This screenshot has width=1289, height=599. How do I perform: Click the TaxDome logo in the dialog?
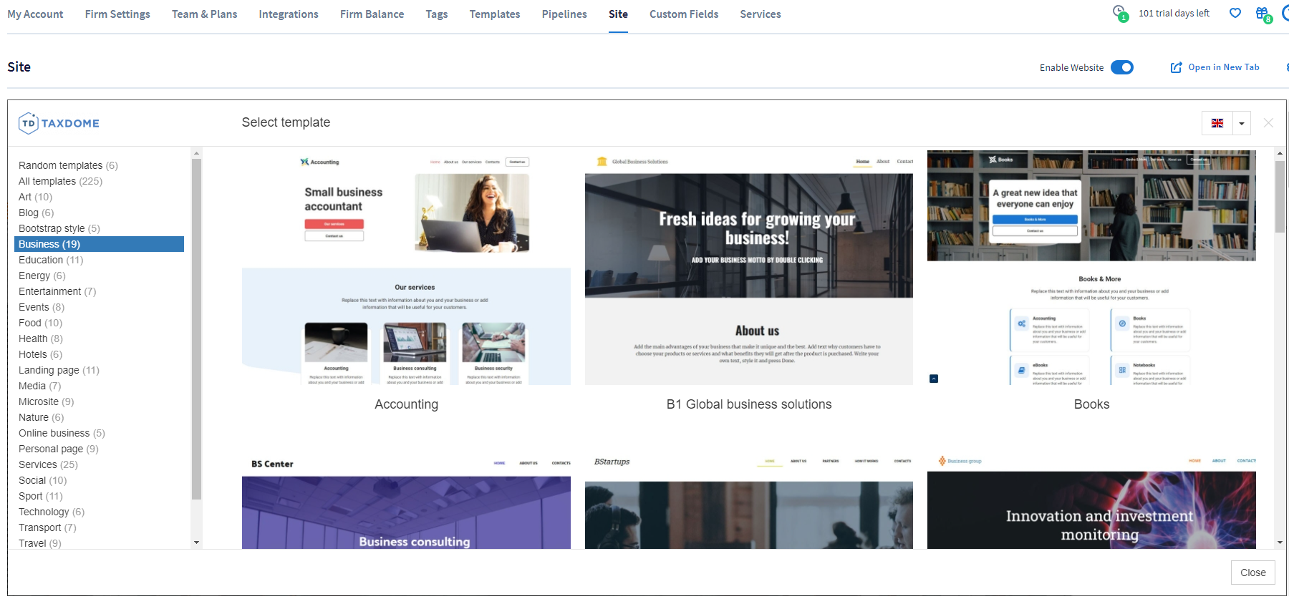[59, 123]
